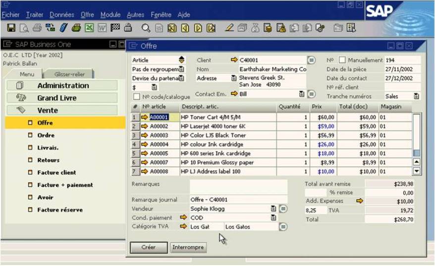
Task: Open the Module menu
Action: coord(110,15)
